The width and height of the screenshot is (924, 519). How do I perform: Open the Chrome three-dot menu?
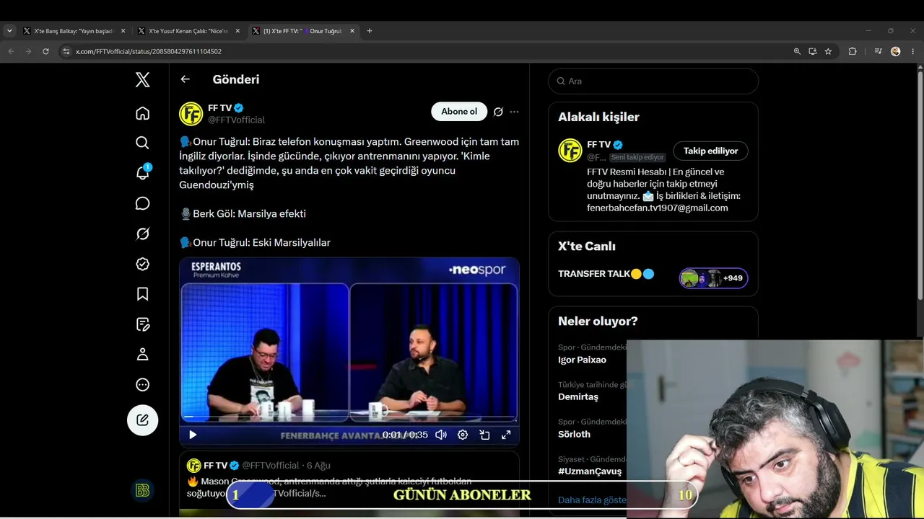click(913, 51)
